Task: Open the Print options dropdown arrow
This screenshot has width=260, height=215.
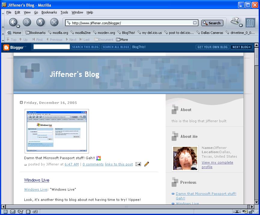Action: point(241,25)
